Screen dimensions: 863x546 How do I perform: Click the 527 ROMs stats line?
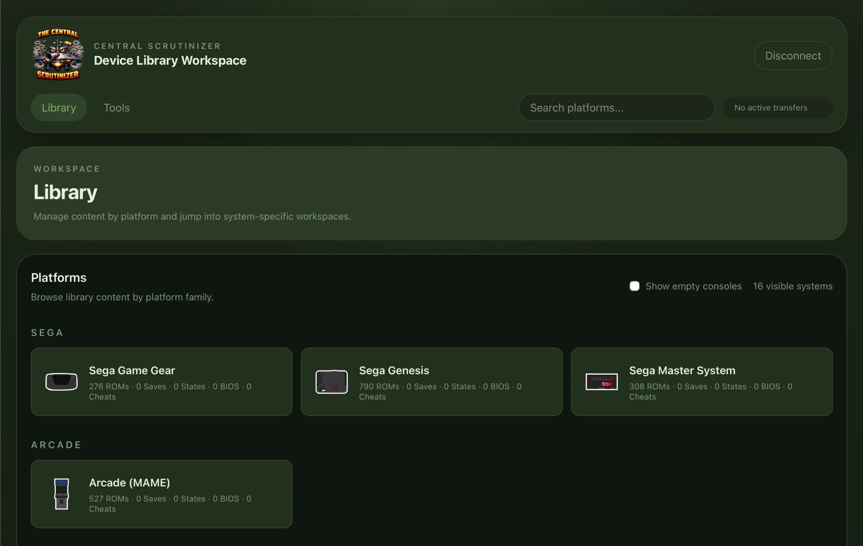click(x=170, y=504)
